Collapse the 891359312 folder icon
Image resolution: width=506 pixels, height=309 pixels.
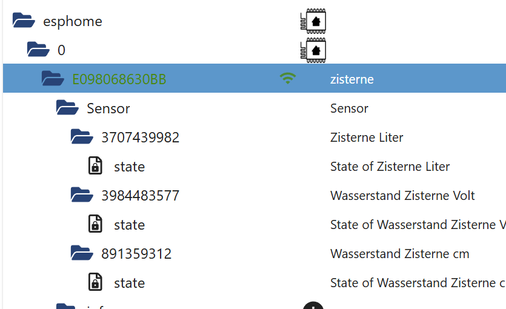pyautogui.click(x=82, y=253)
